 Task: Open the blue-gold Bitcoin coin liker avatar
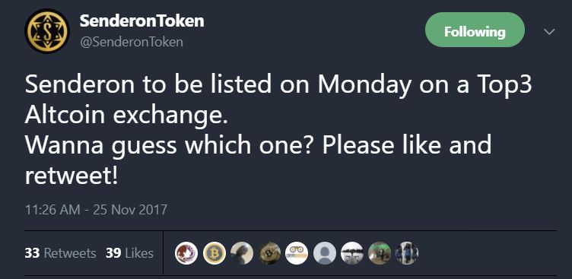coord(214,253)
